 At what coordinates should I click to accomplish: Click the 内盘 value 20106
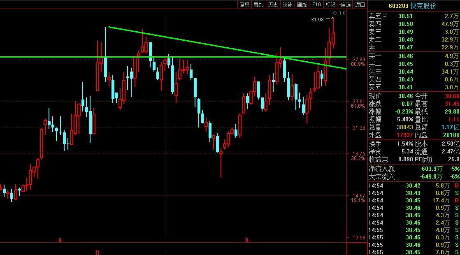(451, 135)
